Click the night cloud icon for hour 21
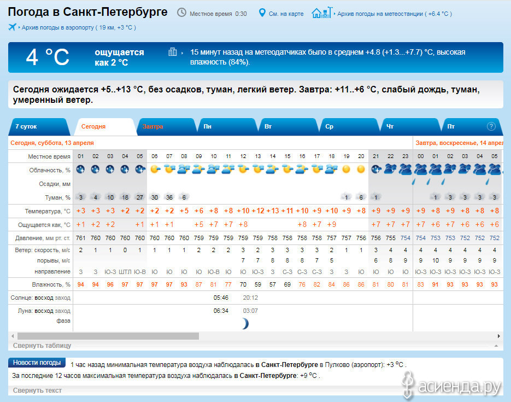 376,169
